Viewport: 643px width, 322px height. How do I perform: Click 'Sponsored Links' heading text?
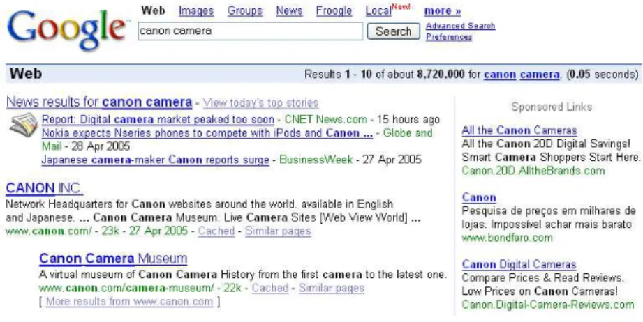click(552, 107)
